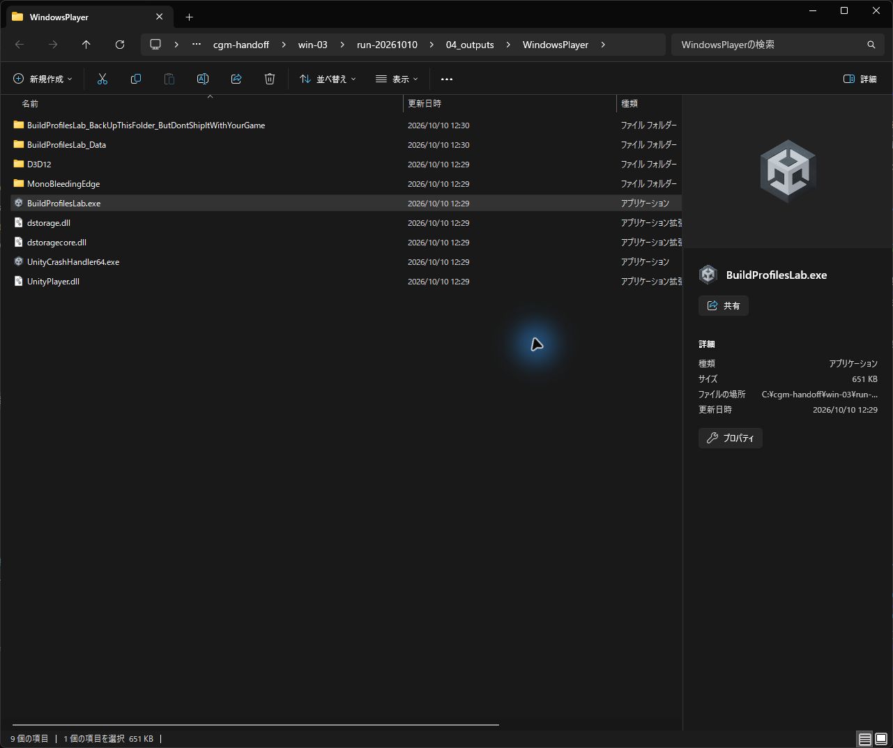This screenshot has width=893, height=748.
Task: Select BuildProfilesLab_BackUpThisFolder_ButDontShipItWithYourGame folder
Action: tap(146, 125)
